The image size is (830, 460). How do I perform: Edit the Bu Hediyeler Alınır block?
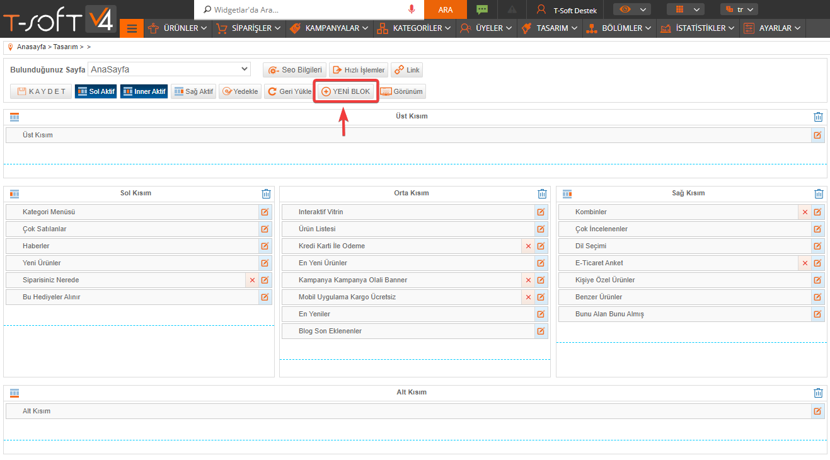(x=265, y=297)
